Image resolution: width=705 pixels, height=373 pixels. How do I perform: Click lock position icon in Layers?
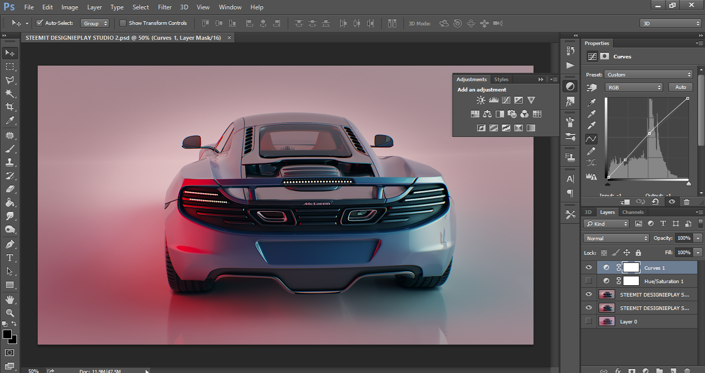click(x=626, y=253)
